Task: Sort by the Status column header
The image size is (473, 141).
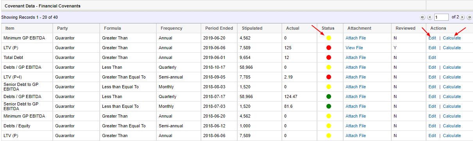Action: pyautogui.click(x=328, y=28)
